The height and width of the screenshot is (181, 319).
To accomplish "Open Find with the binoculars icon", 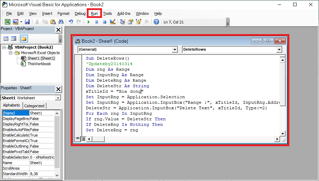I will point(61,22).
